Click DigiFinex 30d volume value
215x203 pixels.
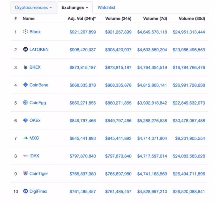[x=189, y=192]
